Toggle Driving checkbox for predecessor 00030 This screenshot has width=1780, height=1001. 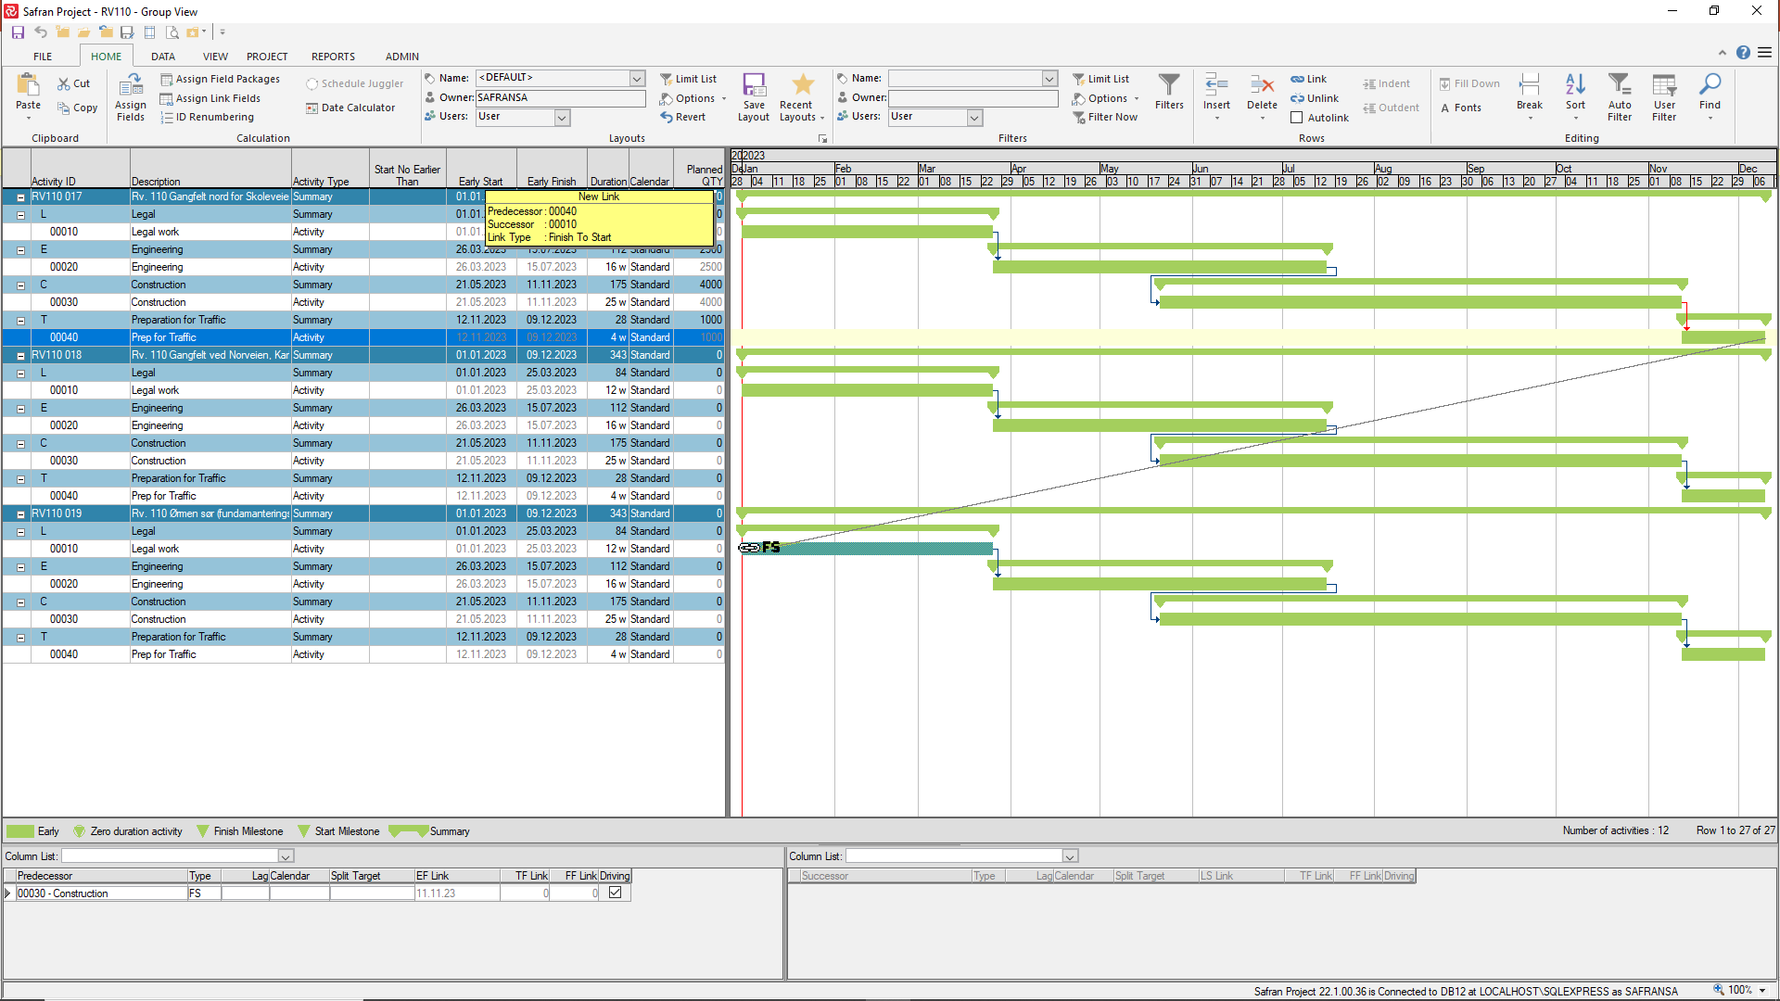tap(615, 893)
